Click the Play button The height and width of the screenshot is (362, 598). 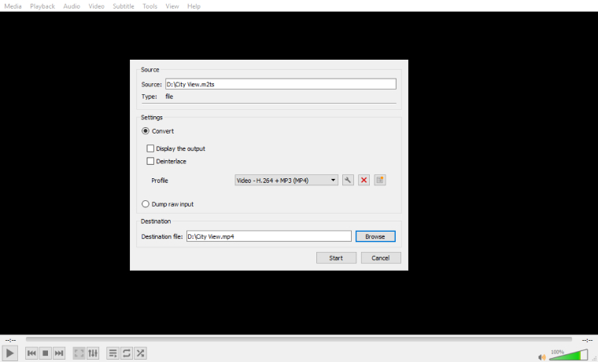click(10, 353)
